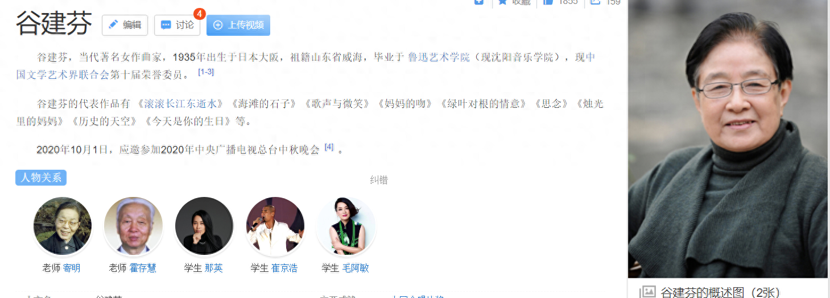
Task: Click citation reference [4]
Action: point(329,147)
